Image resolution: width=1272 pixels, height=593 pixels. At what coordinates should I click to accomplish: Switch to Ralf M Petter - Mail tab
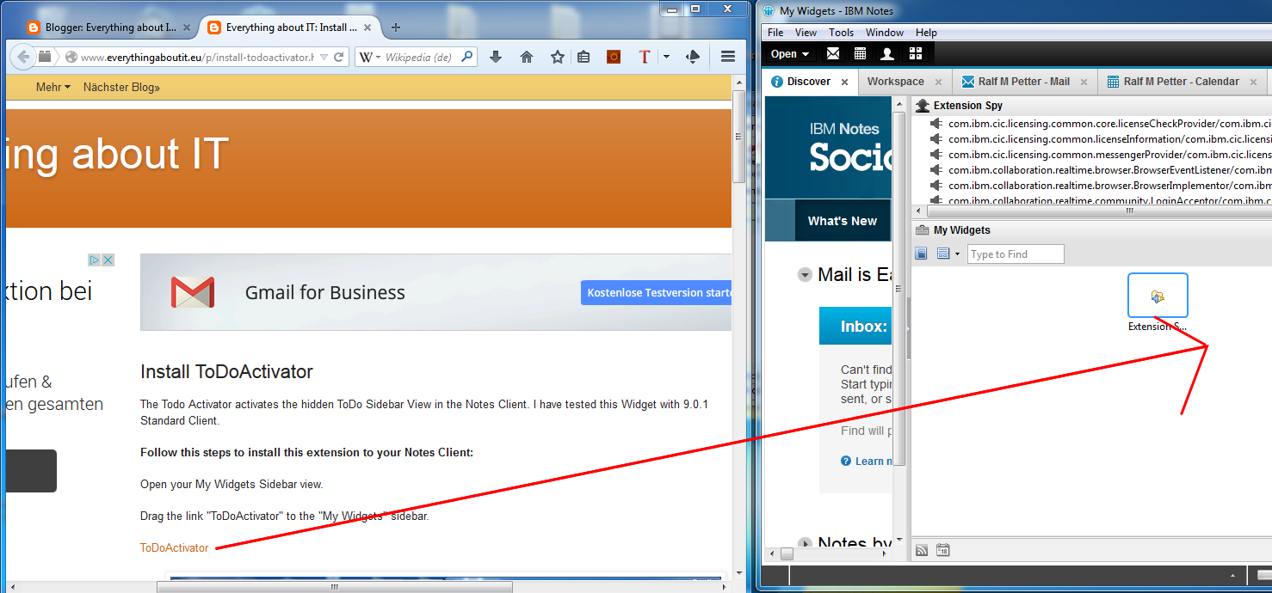point(1023,82)
